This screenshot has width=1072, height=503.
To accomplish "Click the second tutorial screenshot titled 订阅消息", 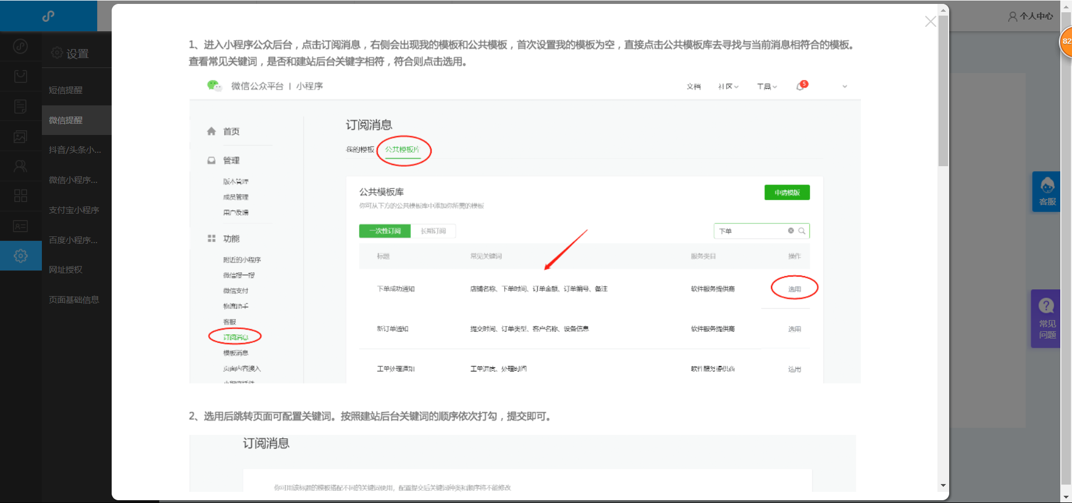I will coord(523,463).
